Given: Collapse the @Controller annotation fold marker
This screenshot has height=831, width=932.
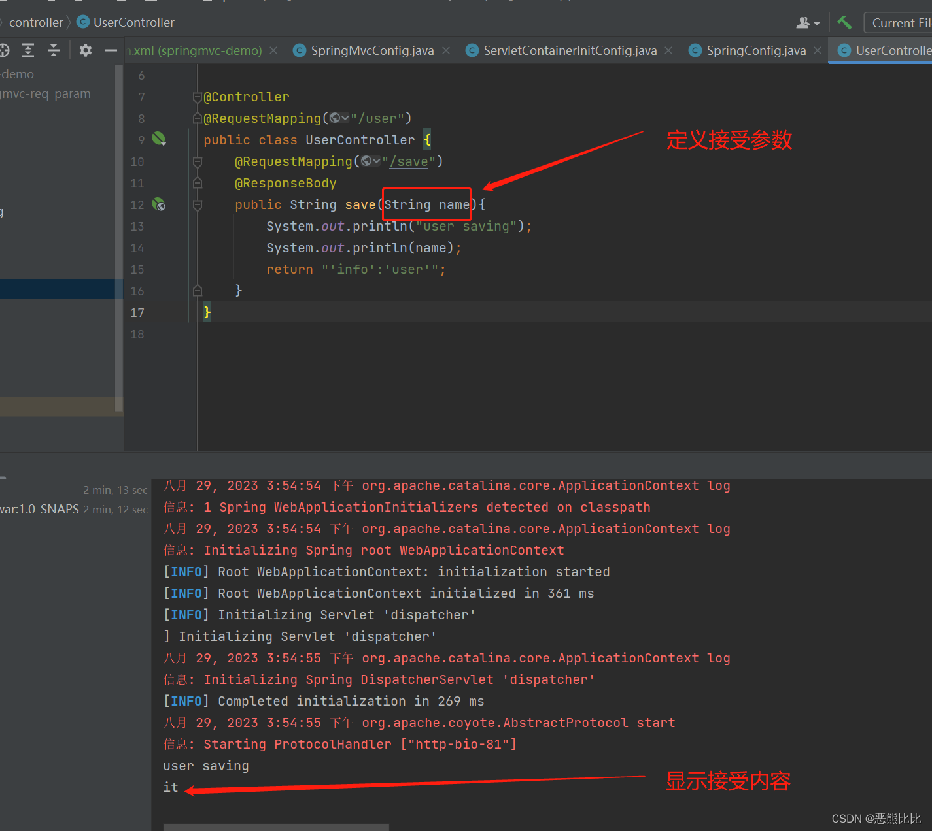Looking at the screenshot, I should point(198,97).
